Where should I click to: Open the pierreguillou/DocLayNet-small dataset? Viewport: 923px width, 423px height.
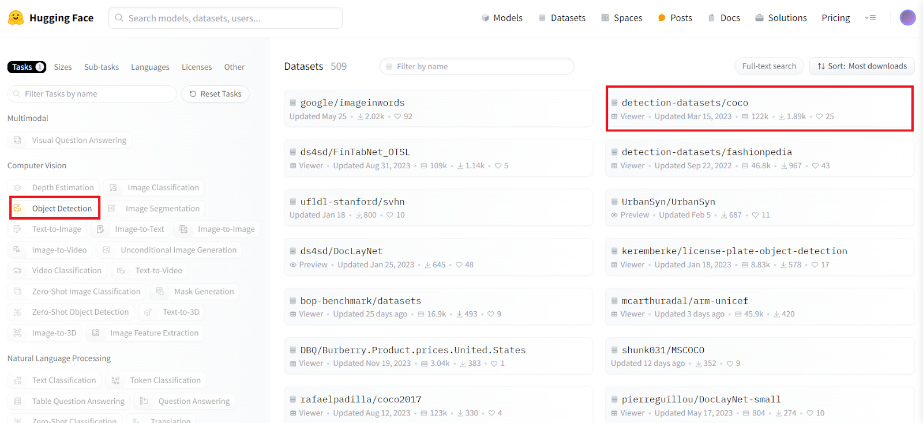click(760, 405)
